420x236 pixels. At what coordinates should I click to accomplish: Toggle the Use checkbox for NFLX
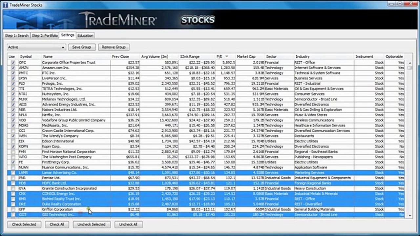13,115
